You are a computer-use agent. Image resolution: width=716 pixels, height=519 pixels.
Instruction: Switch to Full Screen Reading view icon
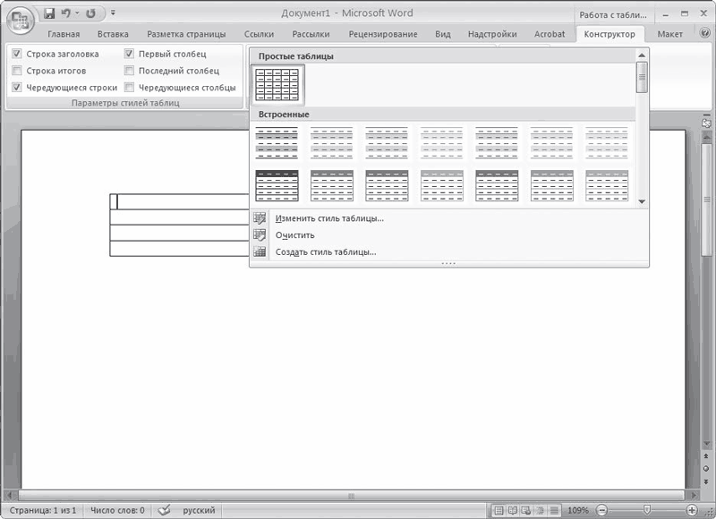513,510
